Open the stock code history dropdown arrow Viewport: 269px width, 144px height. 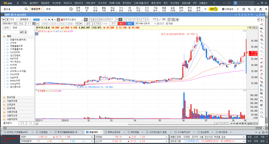tap(42, 20)
